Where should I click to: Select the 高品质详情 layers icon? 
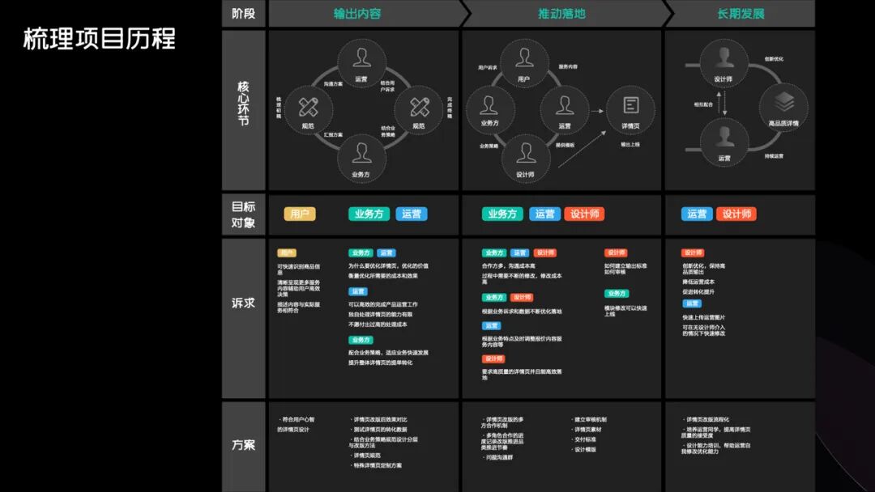click(784, 102)
